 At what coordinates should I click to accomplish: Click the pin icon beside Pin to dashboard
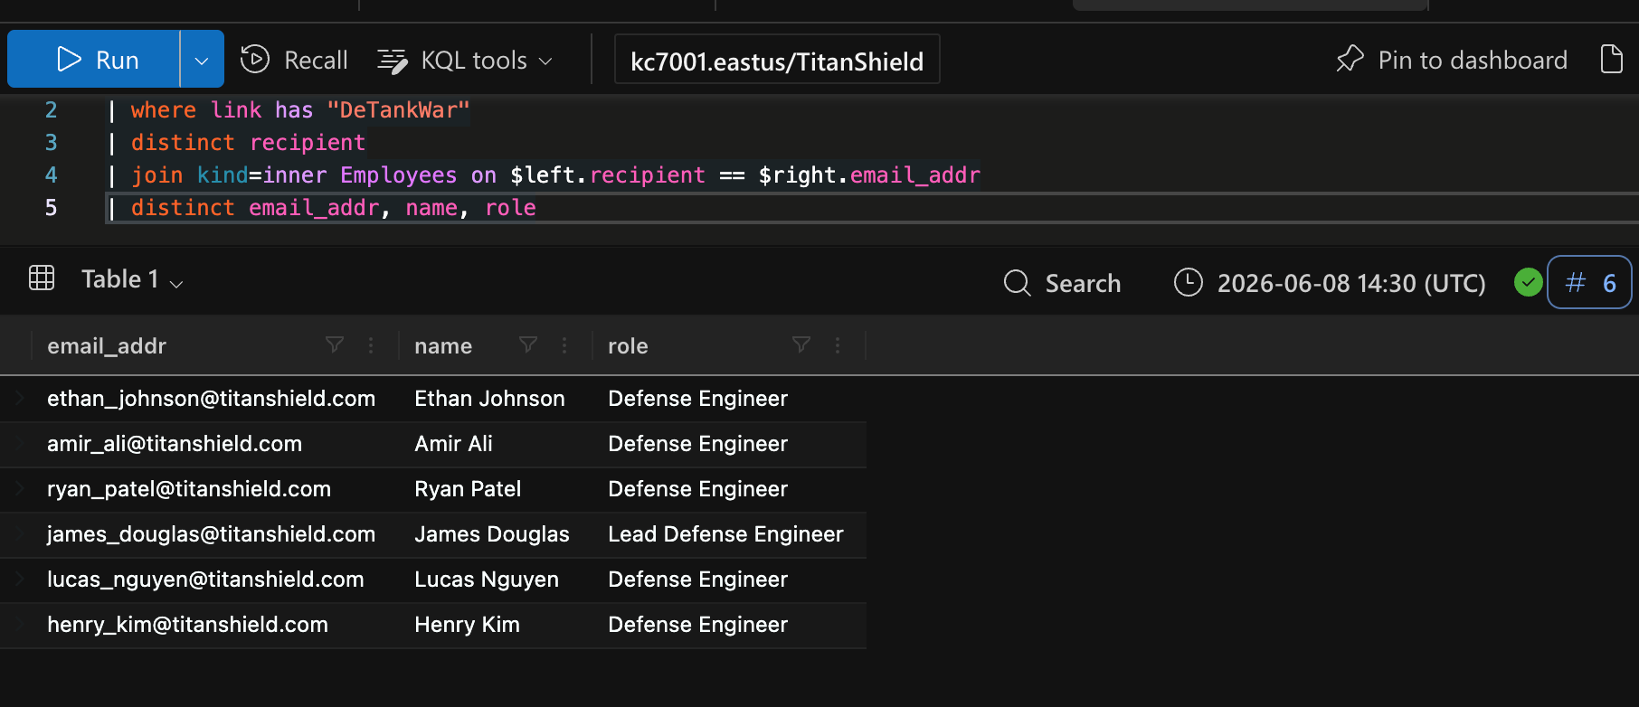[x=1350, y=59]
